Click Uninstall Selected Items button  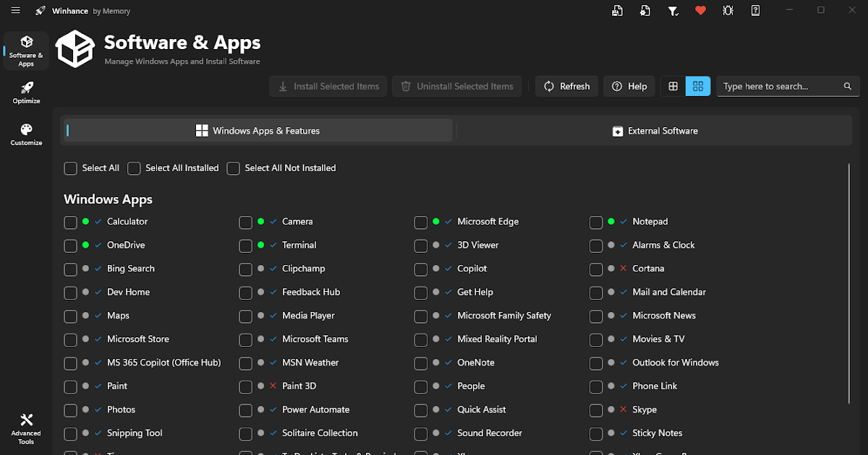[457, 86]
